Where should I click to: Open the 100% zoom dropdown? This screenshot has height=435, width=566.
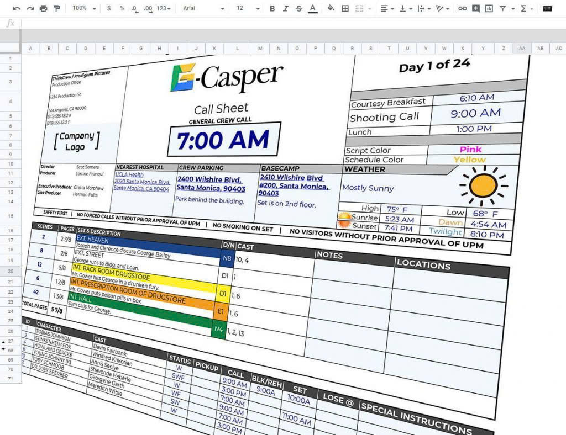(x=84, y=9)
